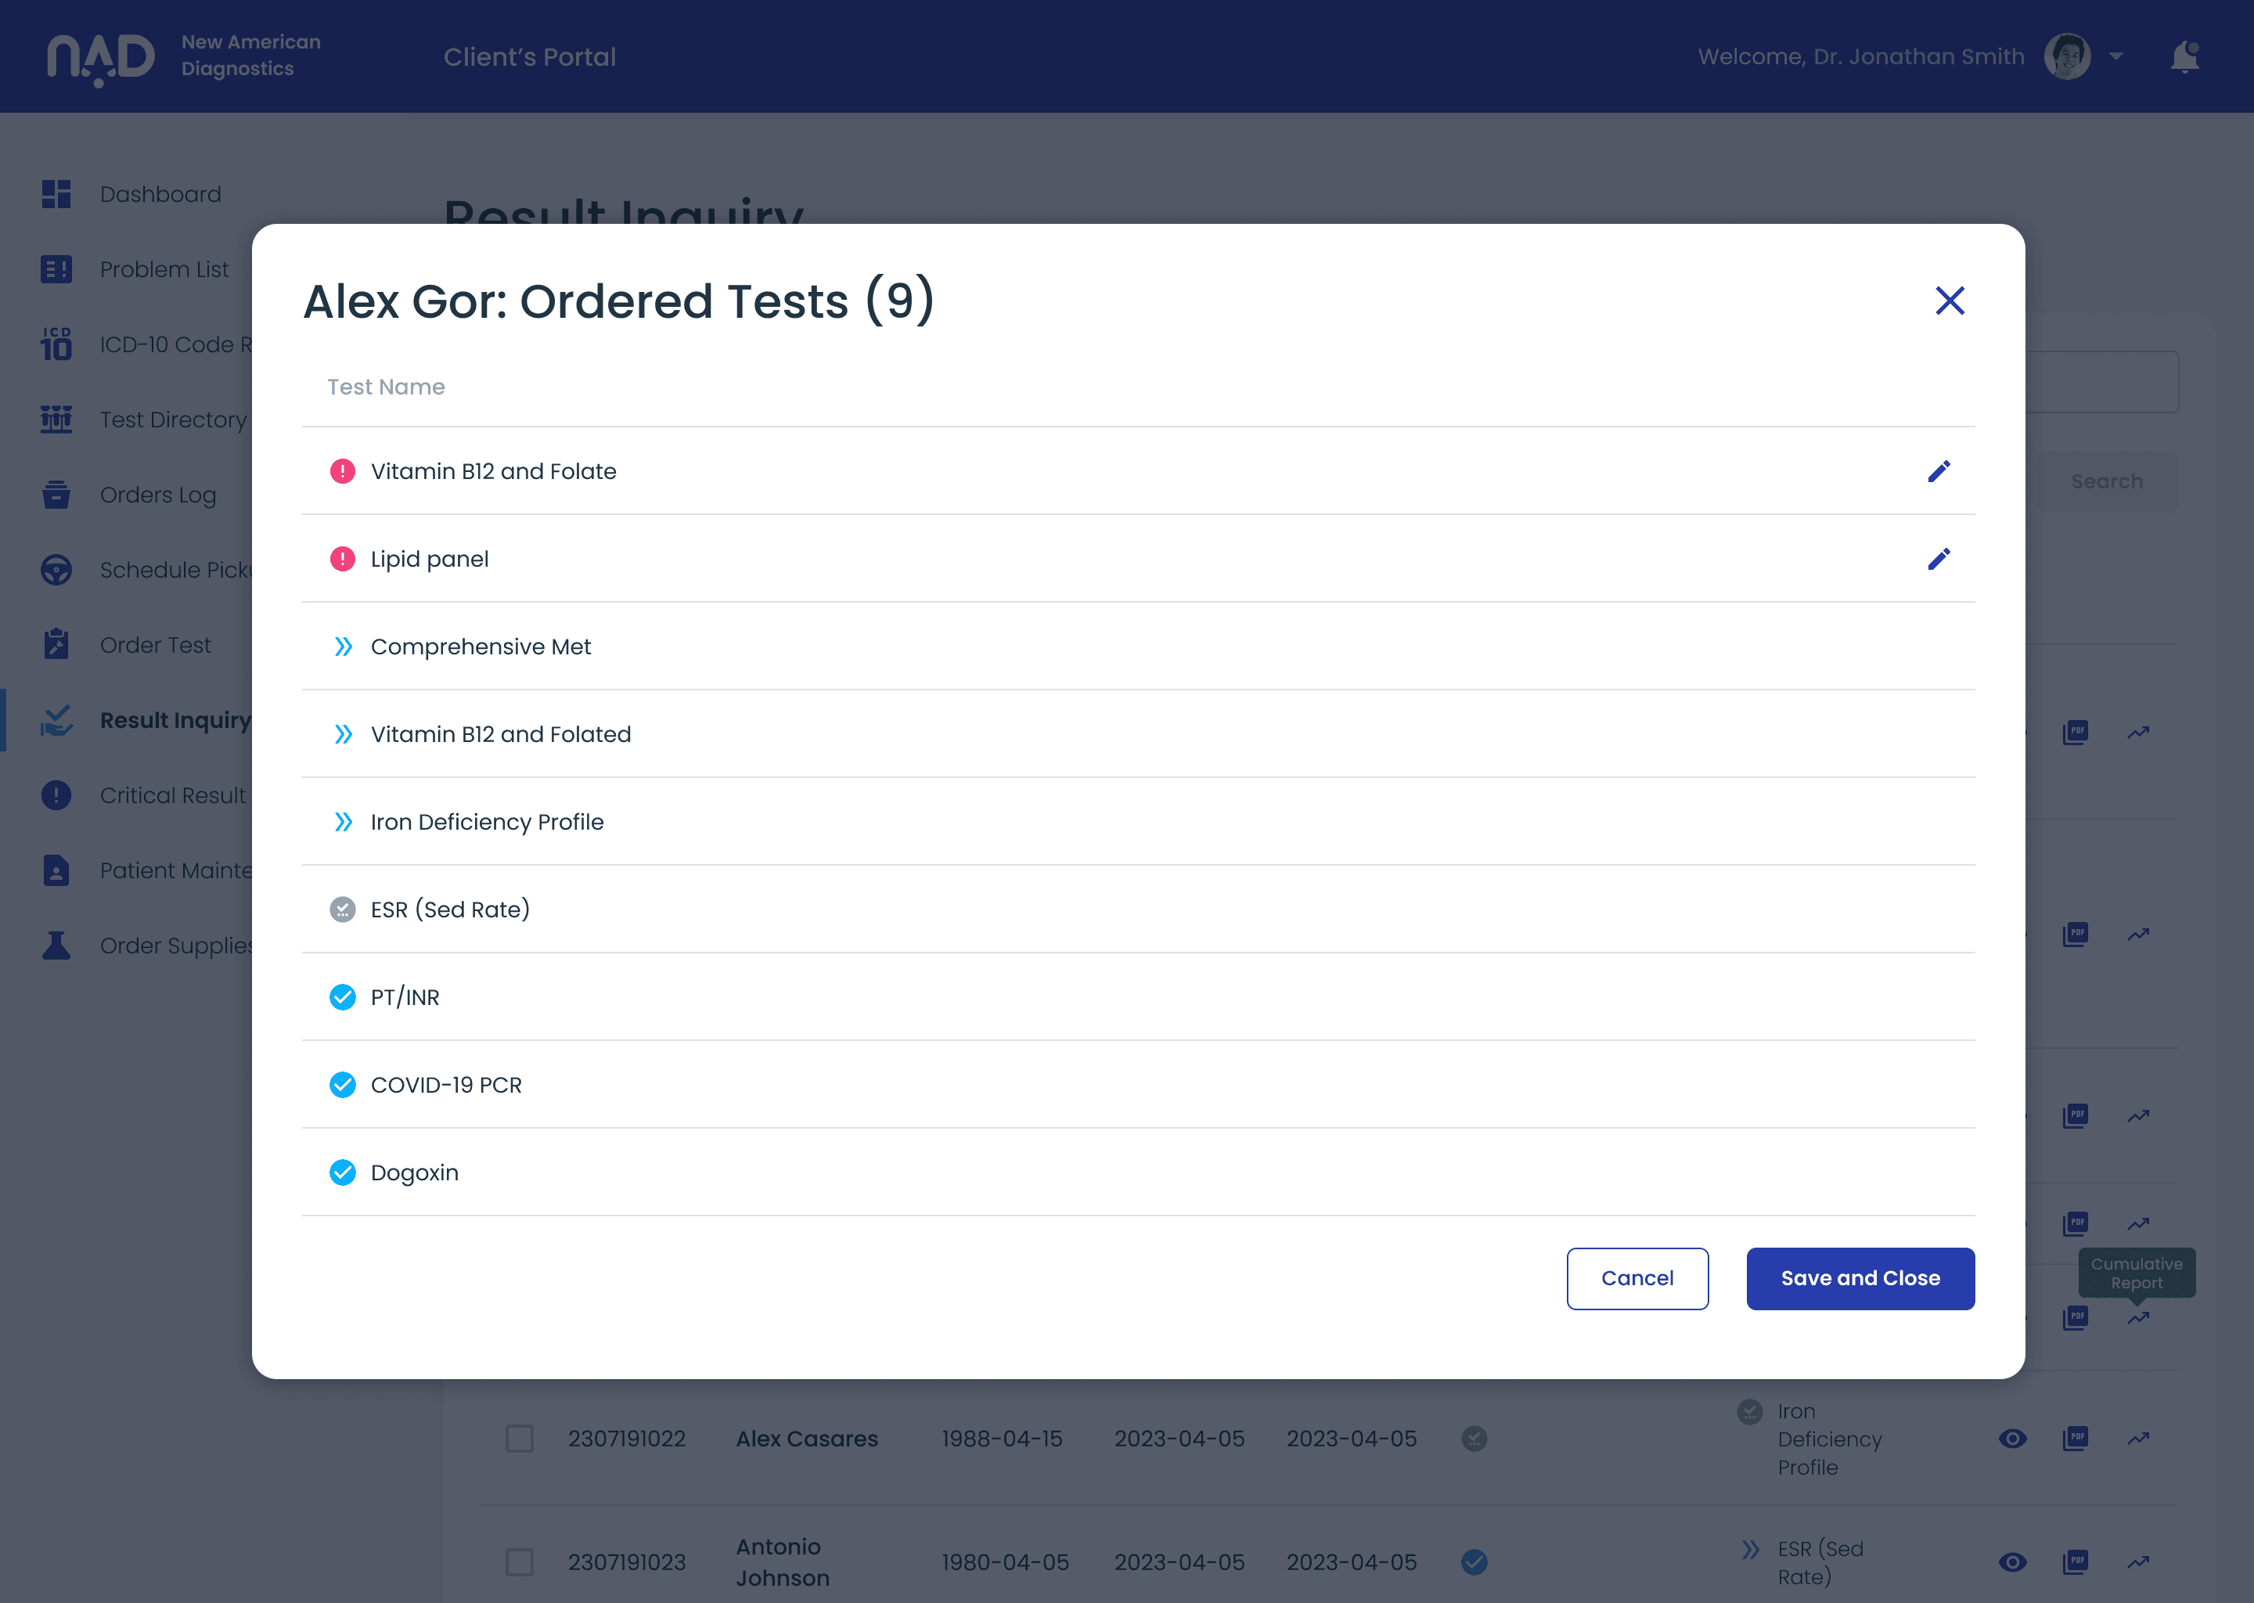Click the pencil icon for Lipid panel
Screen dimensions: 2254x1603
[1938, 559]
